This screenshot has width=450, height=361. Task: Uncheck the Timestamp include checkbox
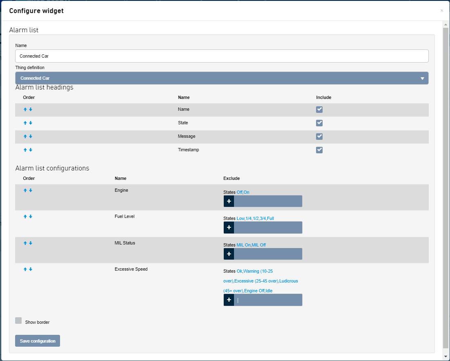tap(319, 150)
